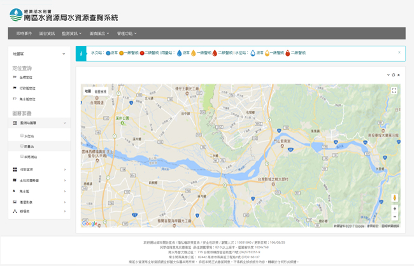Zoom in with the map plus button
The image size is (414, 266).
point(394,208)
